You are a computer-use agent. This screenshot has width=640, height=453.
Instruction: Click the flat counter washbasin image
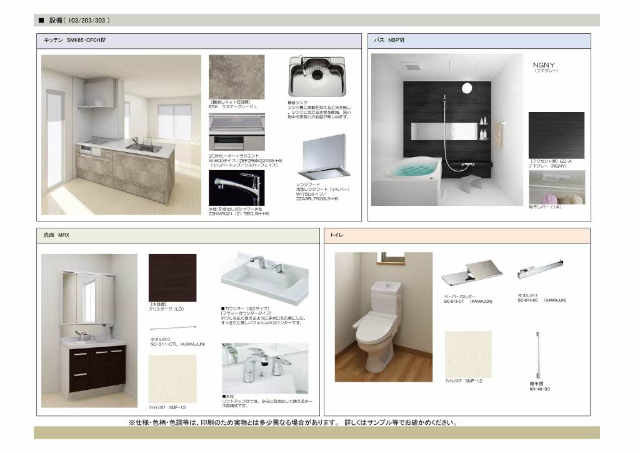coord(264,278)
